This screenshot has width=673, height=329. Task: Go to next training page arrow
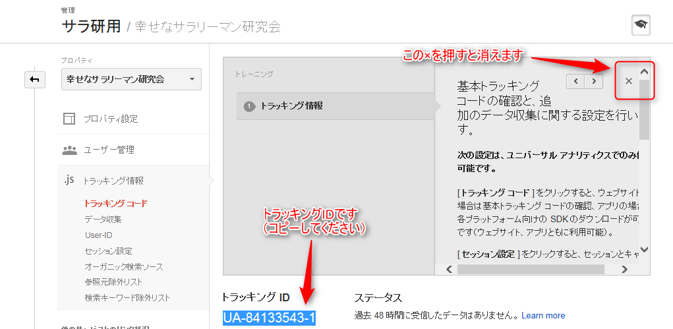click(x=594, y=80)
